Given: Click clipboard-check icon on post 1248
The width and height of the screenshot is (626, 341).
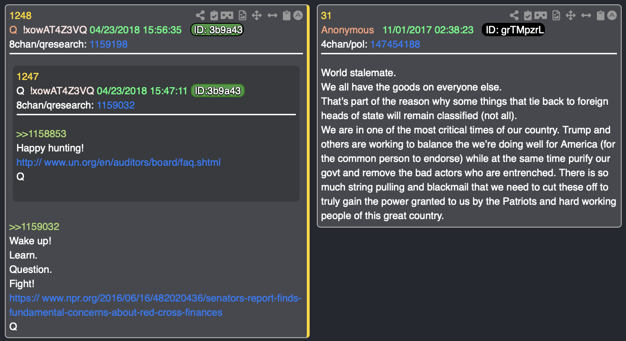Looking at the screenshot, I should [x=214, y=15].
